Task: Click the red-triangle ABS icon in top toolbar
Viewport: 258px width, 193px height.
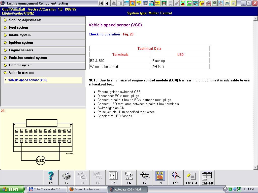Action: click(221, 3)
